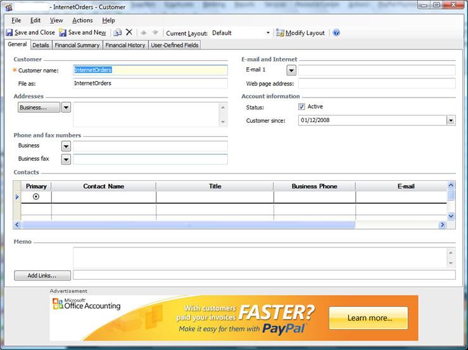This screenshot has width=468, height=350.
Task: Open the Actions menu
Action: pos(82,20)
